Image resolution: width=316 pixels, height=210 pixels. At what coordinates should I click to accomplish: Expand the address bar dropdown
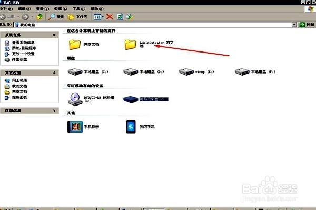click(x=294, y=25)
